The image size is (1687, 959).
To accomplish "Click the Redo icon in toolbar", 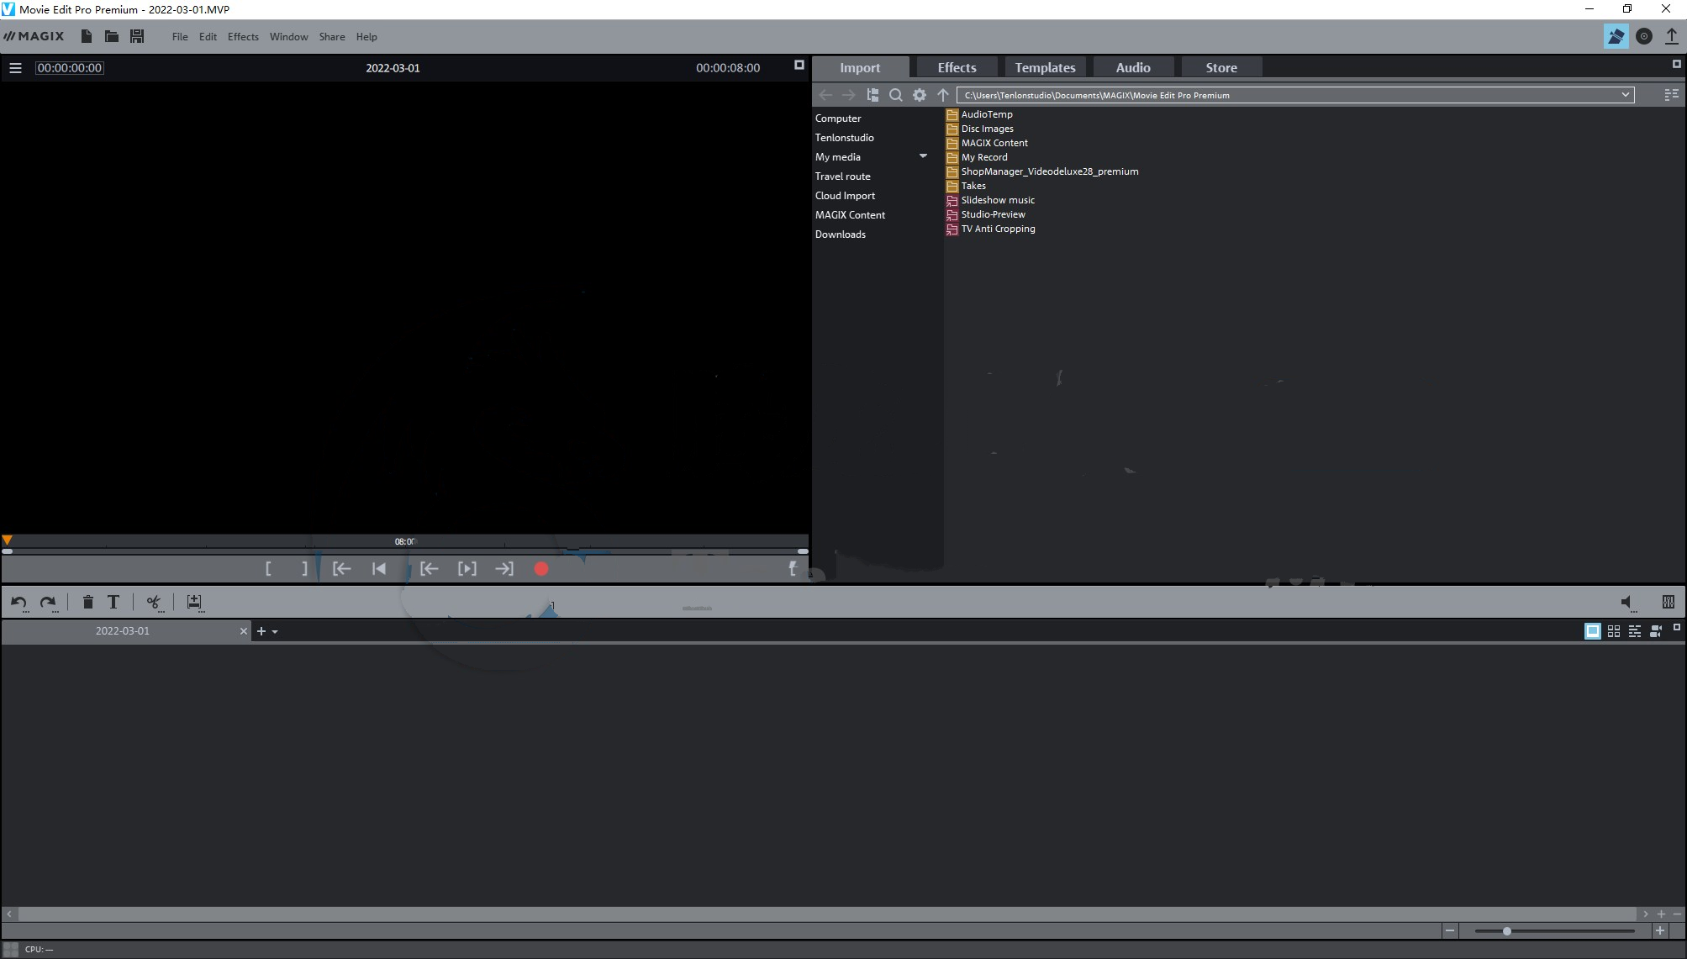I will (48, 601).
